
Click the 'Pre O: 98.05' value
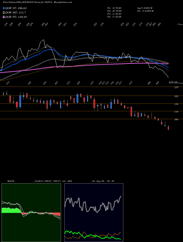tap(114, 8)
